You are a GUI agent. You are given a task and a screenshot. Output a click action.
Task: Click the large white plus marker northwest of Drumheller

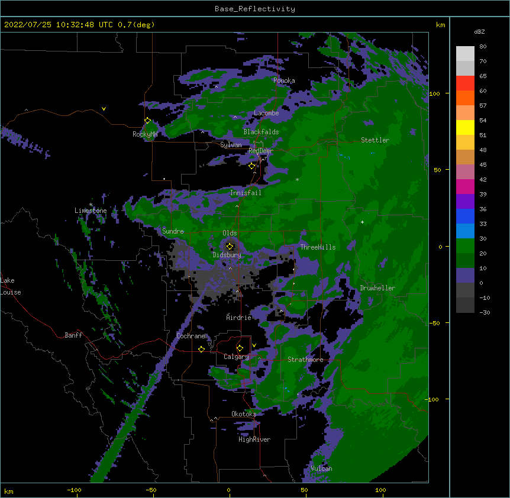point(362,222)
